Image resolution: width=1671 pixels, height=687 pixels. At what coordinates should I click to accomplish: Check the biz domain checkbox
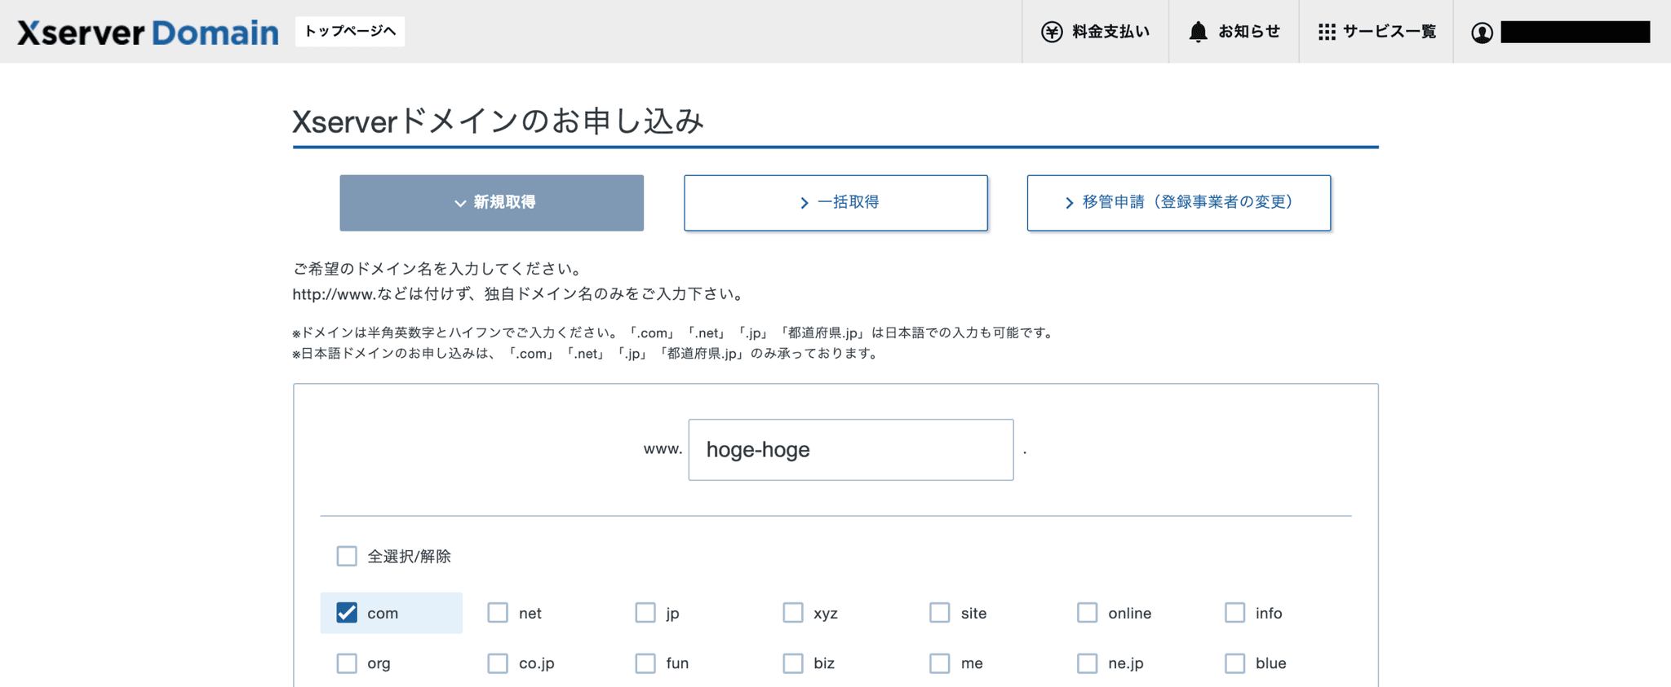793,663
